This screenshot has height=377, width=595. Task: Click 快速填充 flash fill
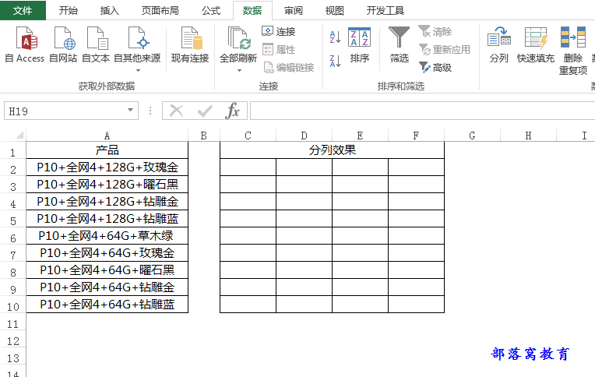[536, 44]
